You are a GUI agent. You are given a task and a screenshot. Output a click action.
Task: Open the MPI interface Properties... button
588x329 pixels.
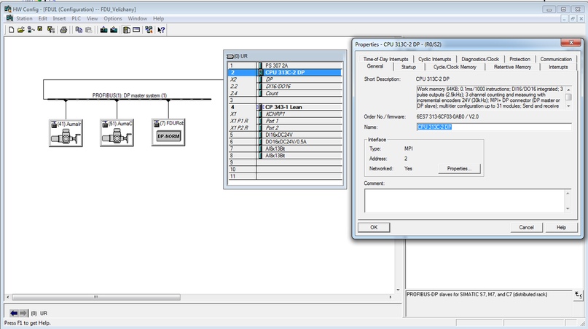tap(459, 169)
